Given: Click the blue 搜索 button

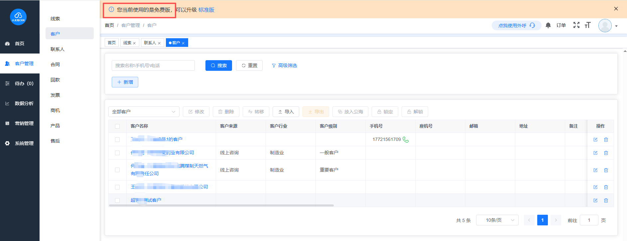Looking at the screenshot, I should 218,65.
